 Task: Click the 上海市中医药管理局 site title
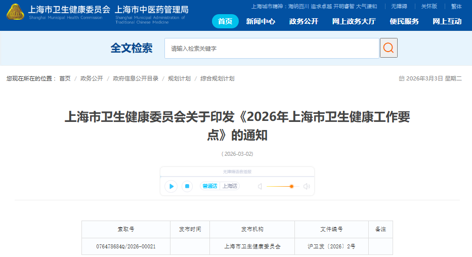(x=152, y=10)
